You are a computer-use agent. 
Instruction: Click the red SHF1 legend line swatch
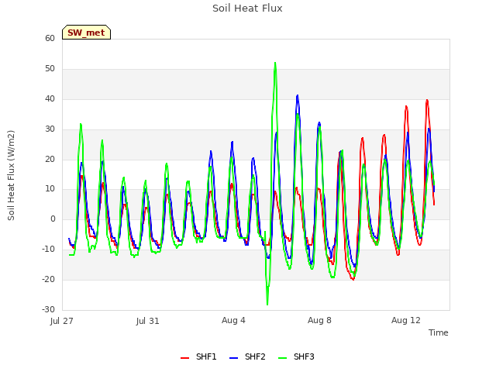[x=184, y=358]
